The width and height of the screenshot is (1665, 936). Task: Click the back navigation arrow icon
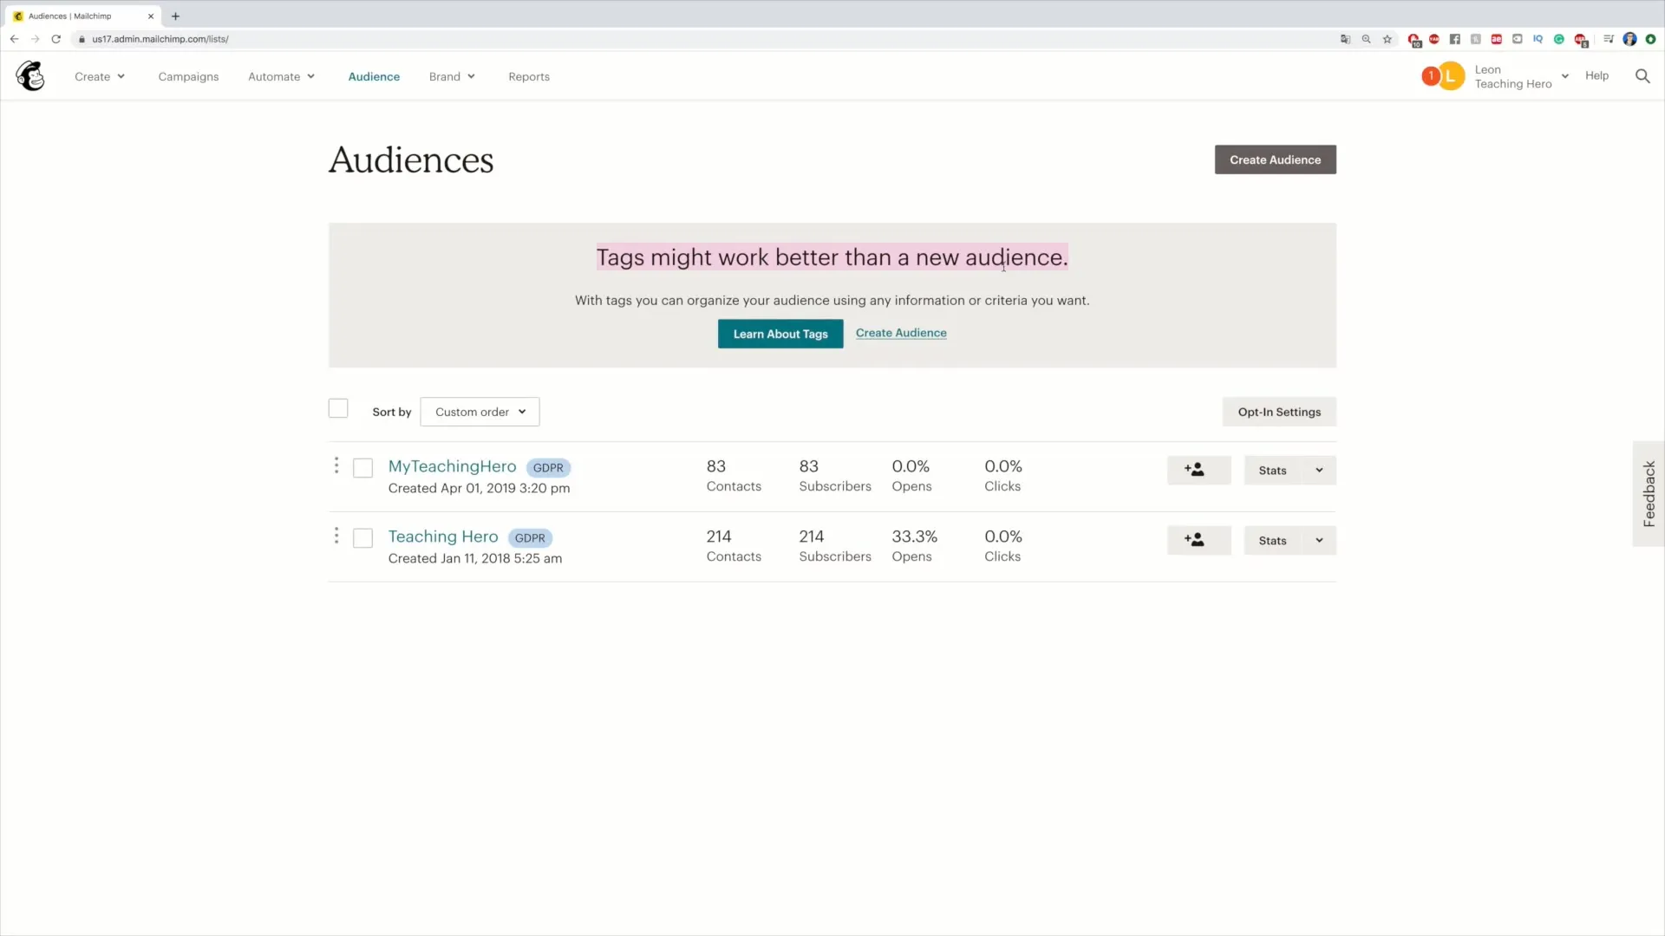(14, 39)
